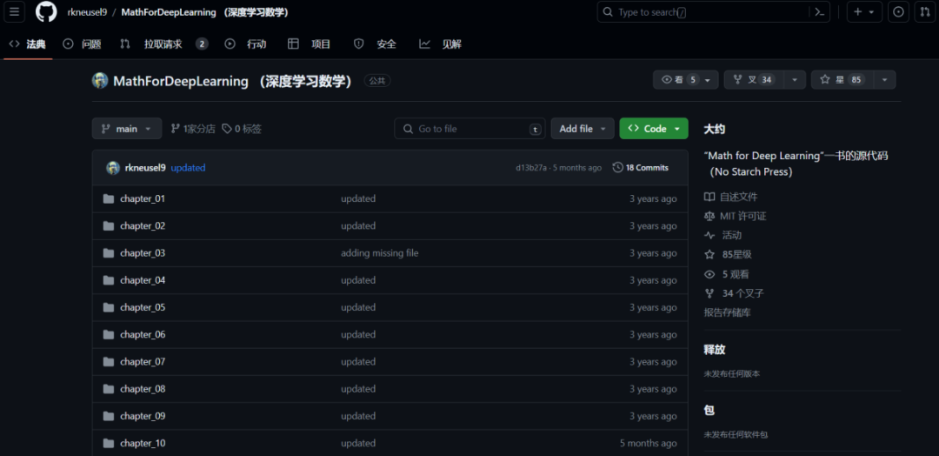Switch to the 项目 projects tab

(309, 44)
